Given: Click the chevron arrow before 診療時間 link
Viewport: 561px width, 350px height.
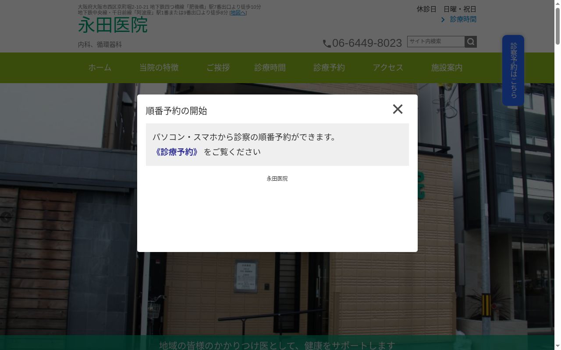Looking at the screenshot, I should pyautogui.click(x=443, y=20).
